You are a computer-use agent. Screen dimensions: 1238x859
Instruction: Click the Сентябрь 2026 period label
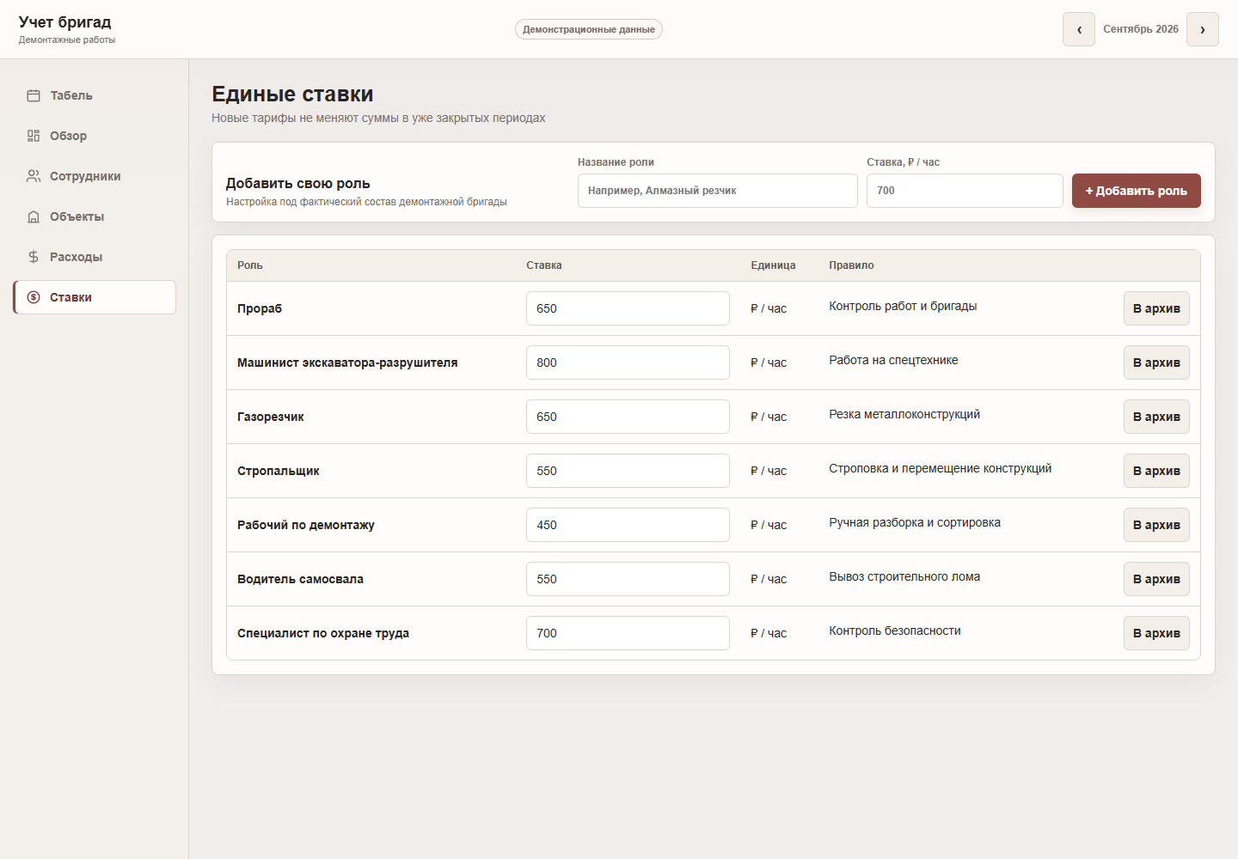[1141, 29]
